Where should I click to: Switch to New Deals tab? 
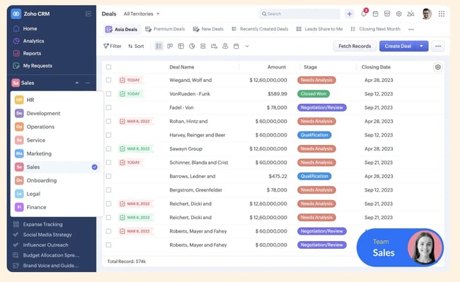(x=208, y=29)
